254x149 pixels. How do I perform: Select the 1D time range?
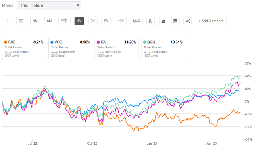[7, 21]
